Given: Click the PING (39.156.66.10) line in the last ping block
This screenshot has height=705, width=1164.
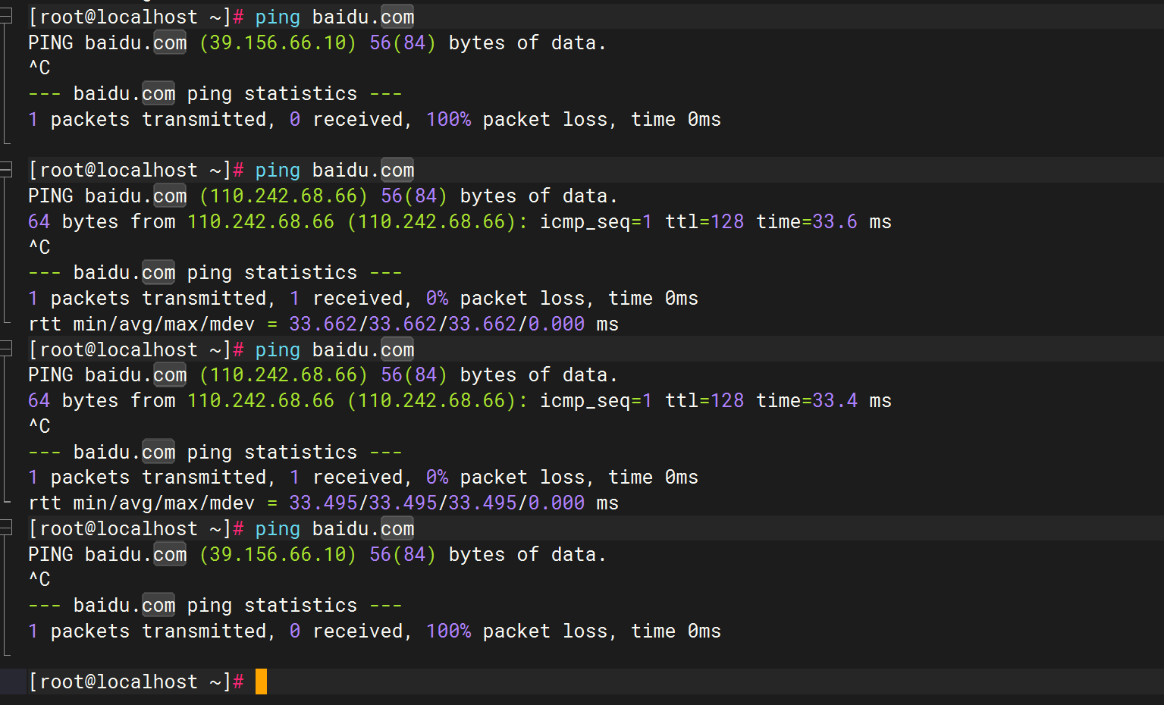Looking at the screenshot, I should point(317,554).
